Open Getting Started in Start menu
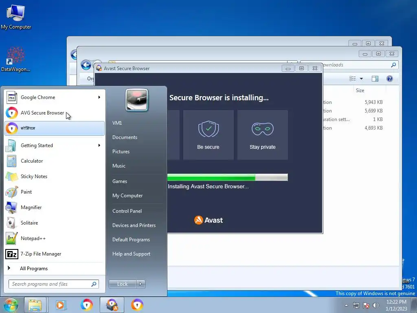This screenshot has height=313, width=417. [55, 145]
